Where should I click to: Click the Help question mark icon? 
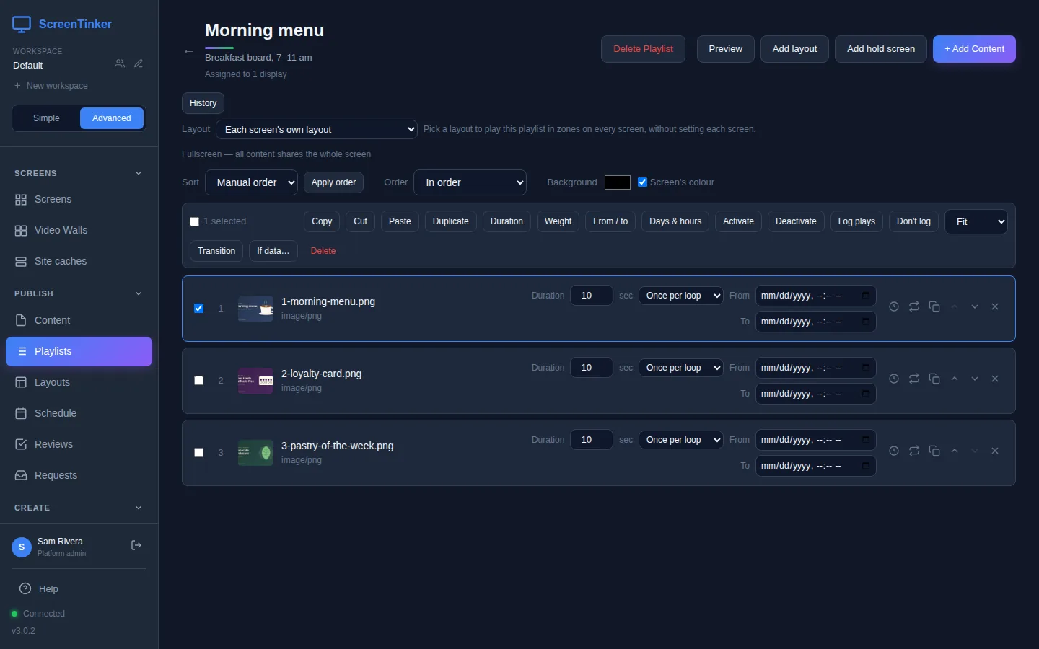coord(25,588)
